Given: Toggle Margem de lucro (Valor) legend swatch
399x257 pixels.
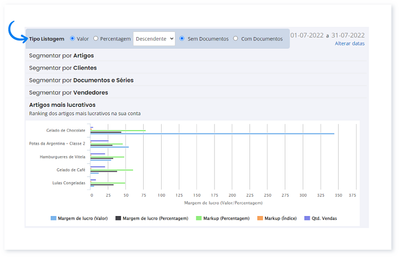Looking at the screenshot, I should tap(53, 218).
